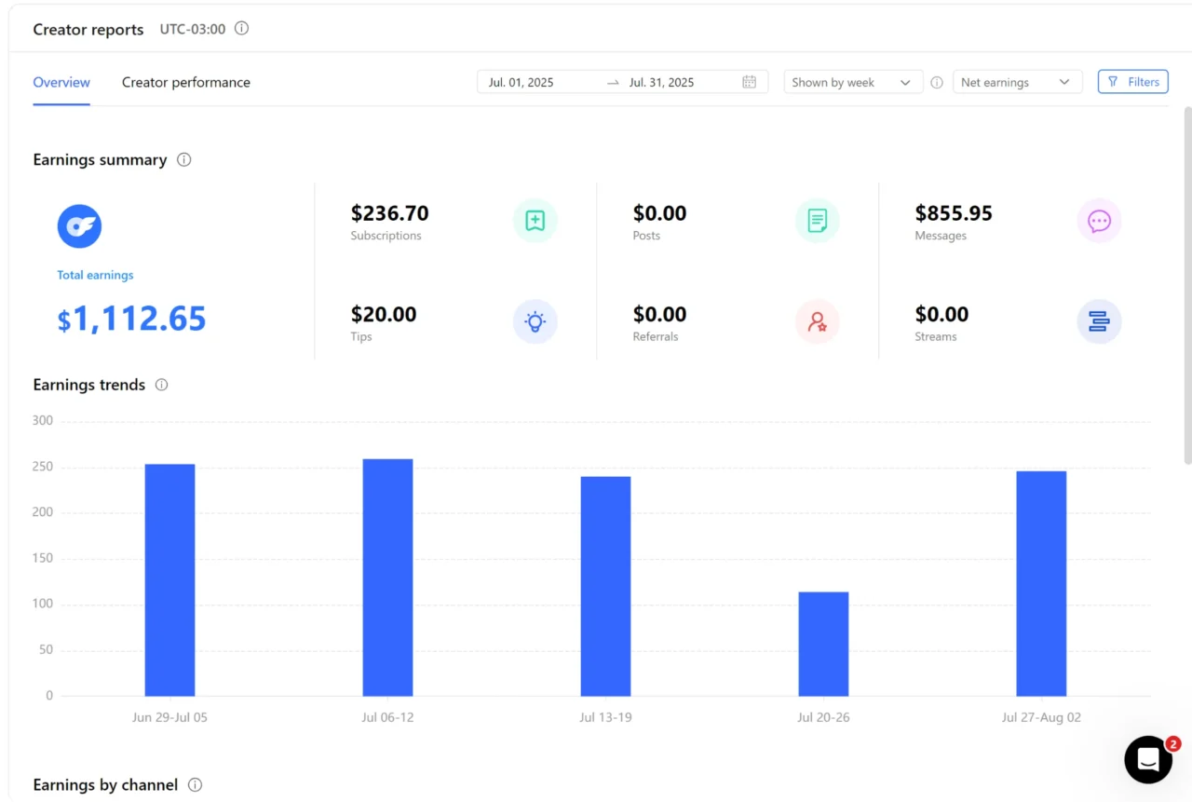Select the Overview tab
This screenshot has width=1192, height=802.
coord(61,82)
